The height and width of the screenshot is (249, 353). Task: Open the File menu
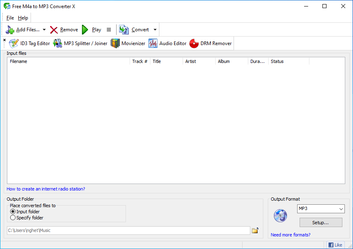click(x=10, y=17)
